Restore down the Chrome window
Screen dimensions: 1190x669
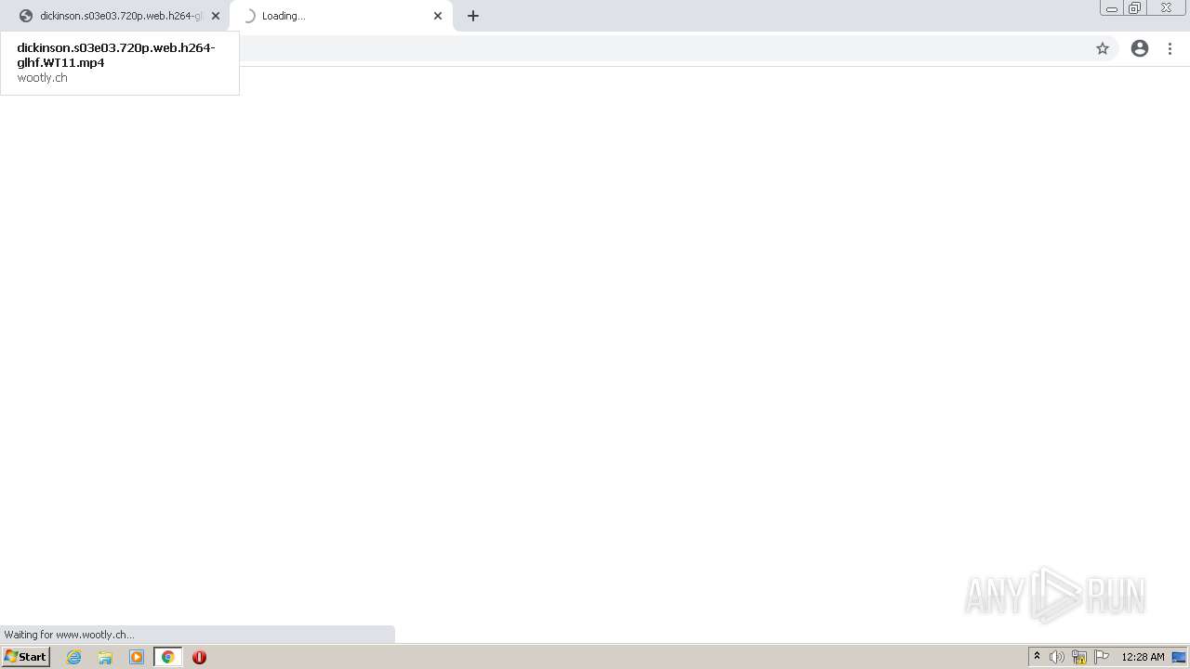point(1135,8)
